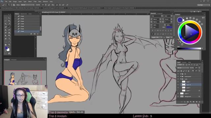Create new snapshot in History panel
This screenshot has width=211, height=118.
pos(35,34)
